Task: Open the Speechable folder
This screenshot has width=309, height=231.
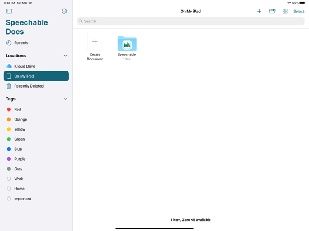Action: [x=127, y=48]
